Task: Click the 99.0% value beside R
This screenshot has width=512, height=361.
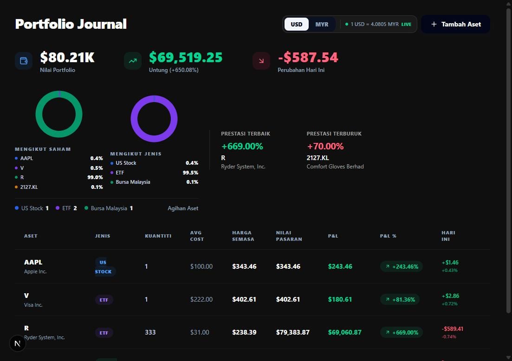Action: coord(95,177)
